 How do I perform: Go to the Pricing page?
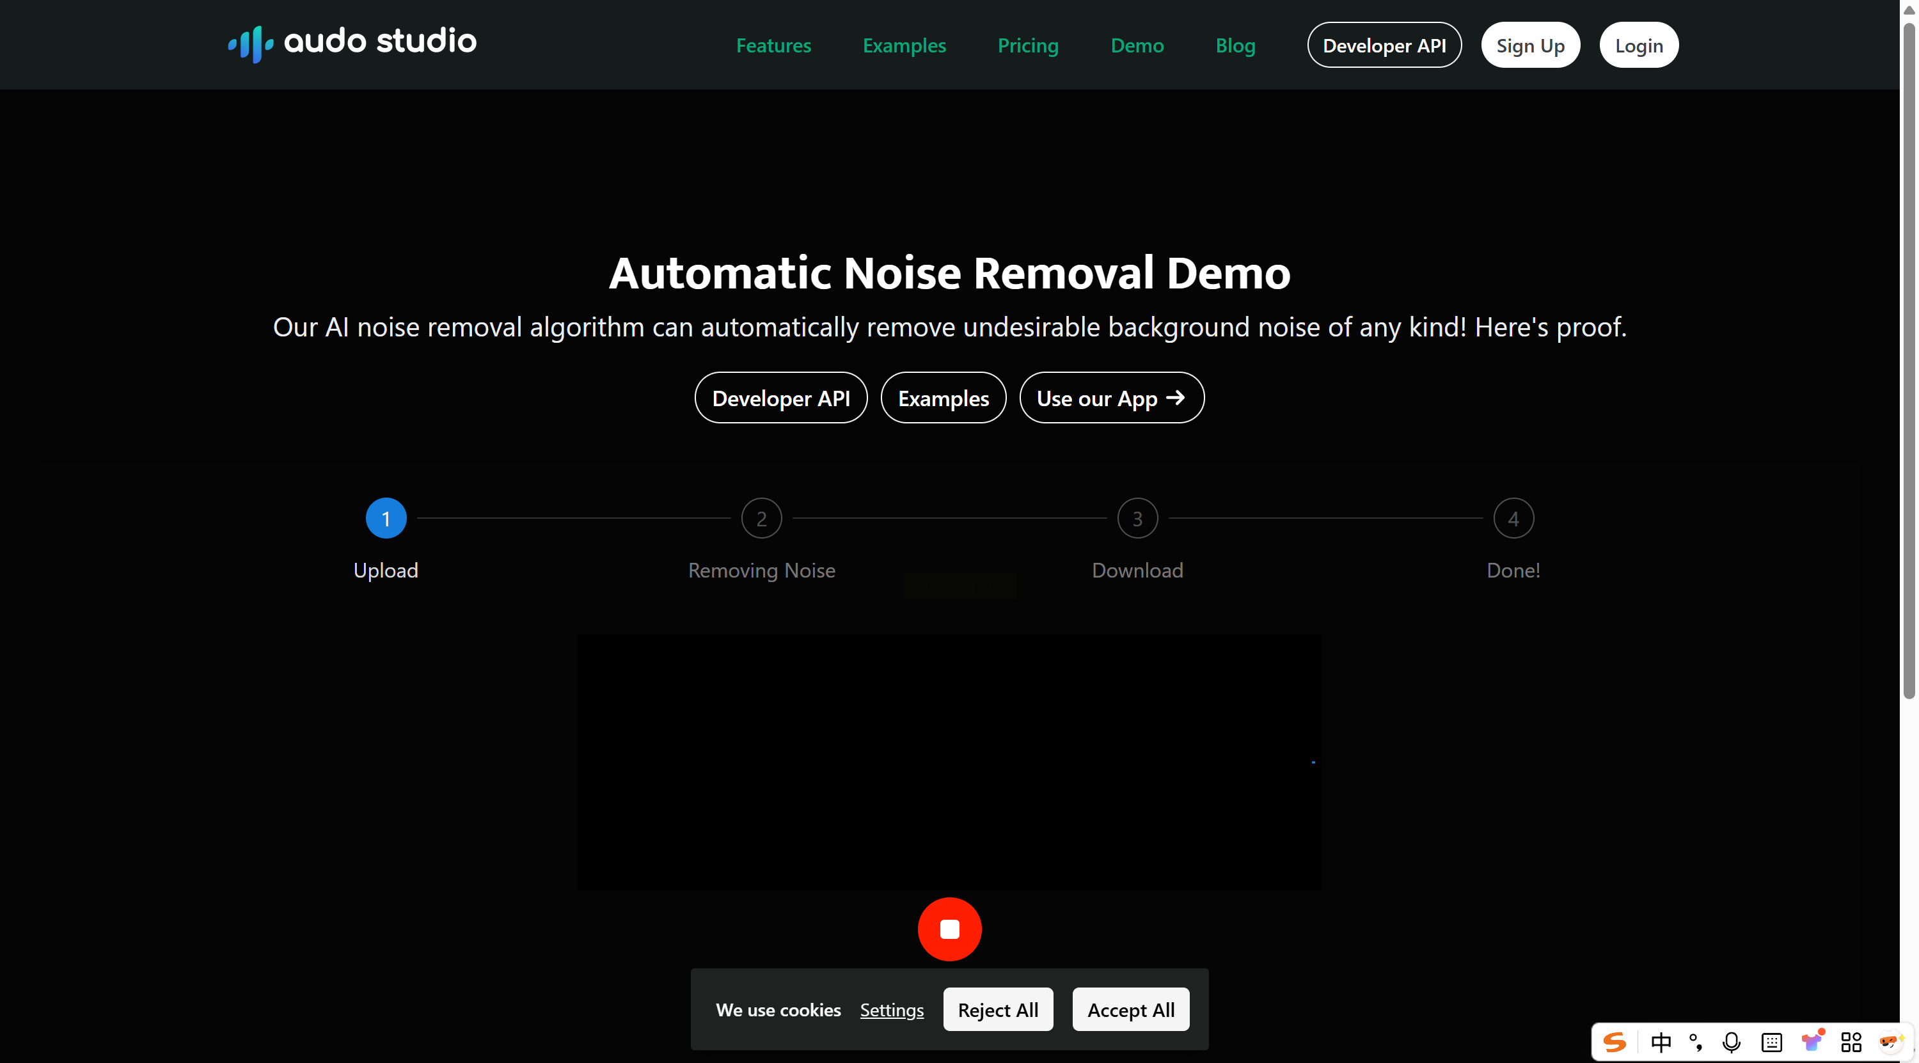tap(1027, 45)
